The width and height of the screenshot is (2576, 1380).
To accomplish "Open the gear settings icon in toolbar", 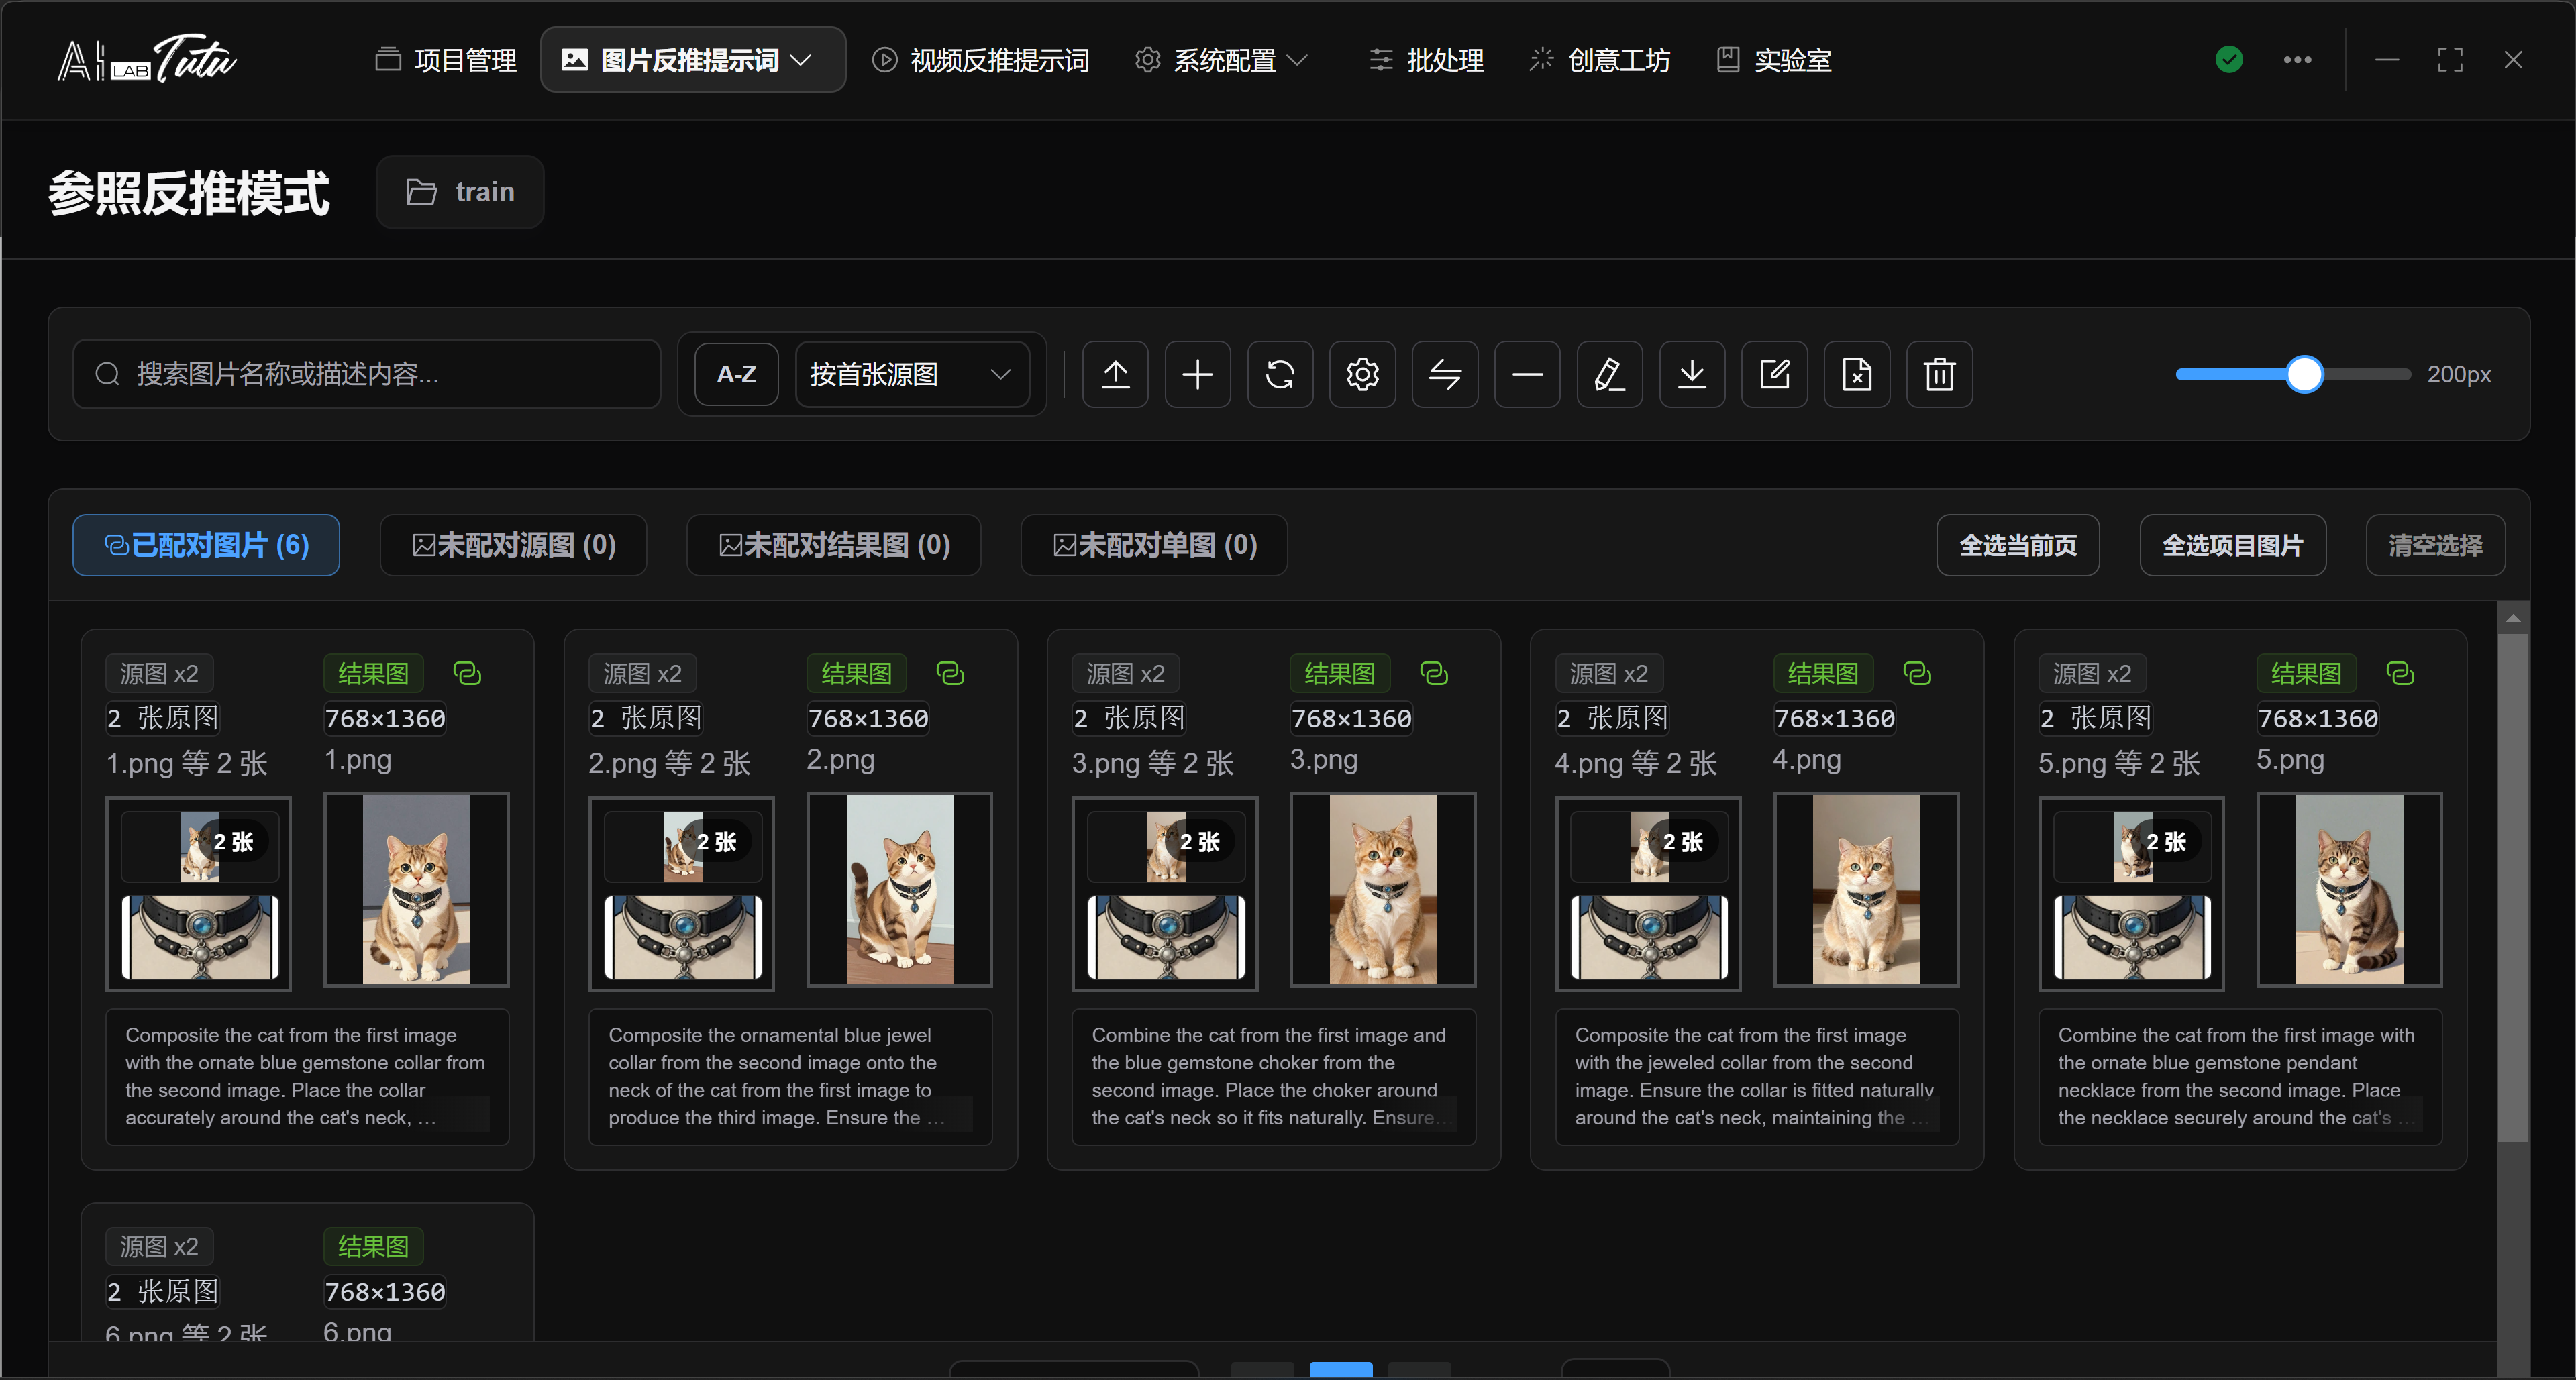I will coord(1362,375).
